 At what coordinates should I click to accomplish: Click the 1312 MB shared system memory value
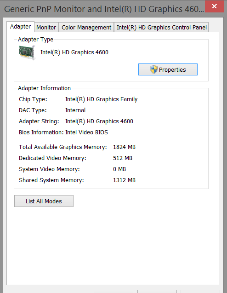(x=124, y=180)
